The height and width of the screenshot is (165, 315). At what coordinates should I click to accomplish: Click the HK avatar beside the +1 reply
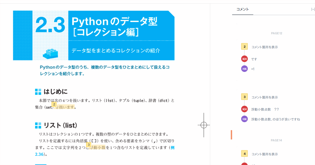point(244,69)
